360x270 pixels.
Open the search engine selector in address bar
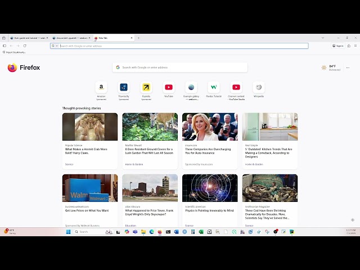tap(55, 46)
